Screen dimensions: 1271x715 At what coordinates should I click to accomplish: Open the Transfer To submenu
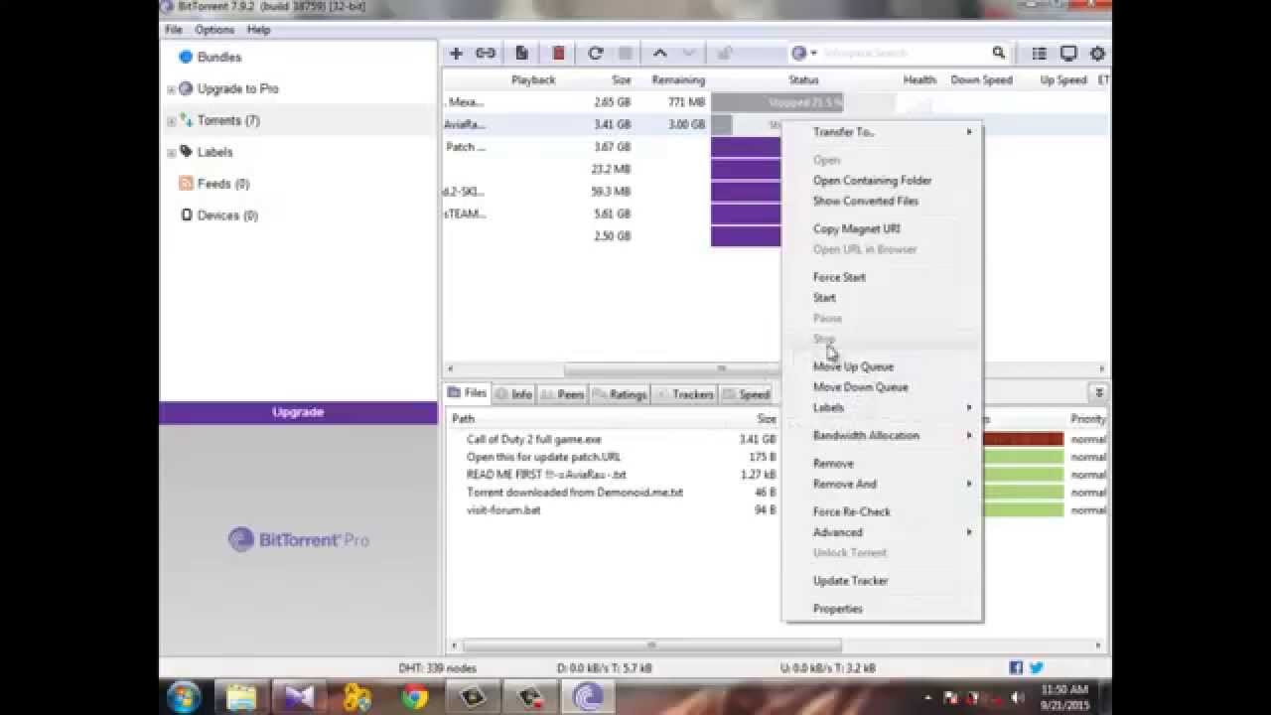pos(882,132)
